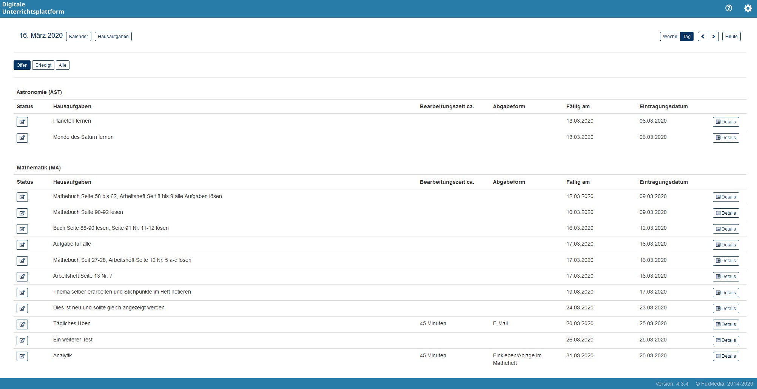
Task: Select the Mathematik (MA) heading
Action: click(39, 168)
